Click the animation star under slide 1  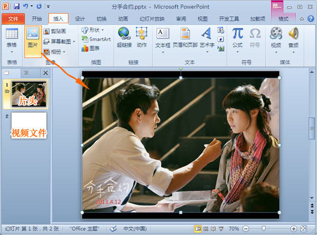tap(7, 91)
